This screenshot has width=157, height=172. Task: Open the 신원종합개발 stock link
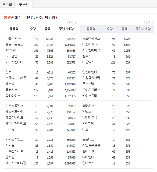click(91, 78)
